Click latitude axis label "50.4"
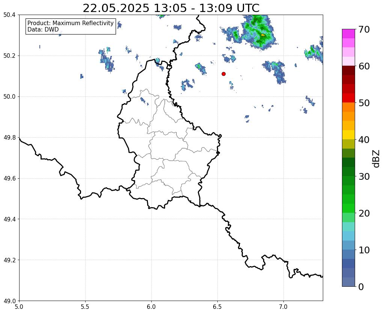Screen dimensions: 384x313 [x=9, y=15]
